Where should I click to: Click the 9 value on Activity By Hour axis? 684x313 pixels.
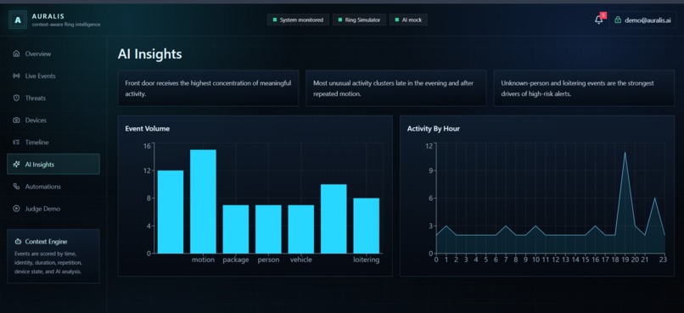coord(429,170)
